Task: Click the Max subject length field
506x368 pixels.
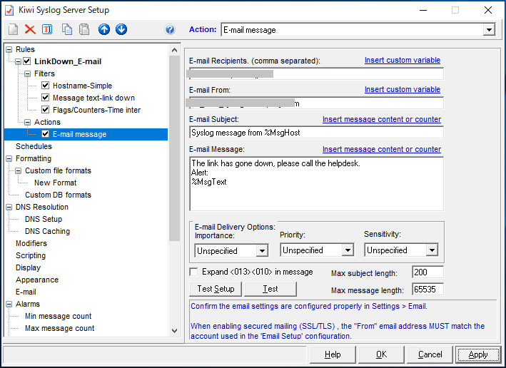Action: pos(427,272)
